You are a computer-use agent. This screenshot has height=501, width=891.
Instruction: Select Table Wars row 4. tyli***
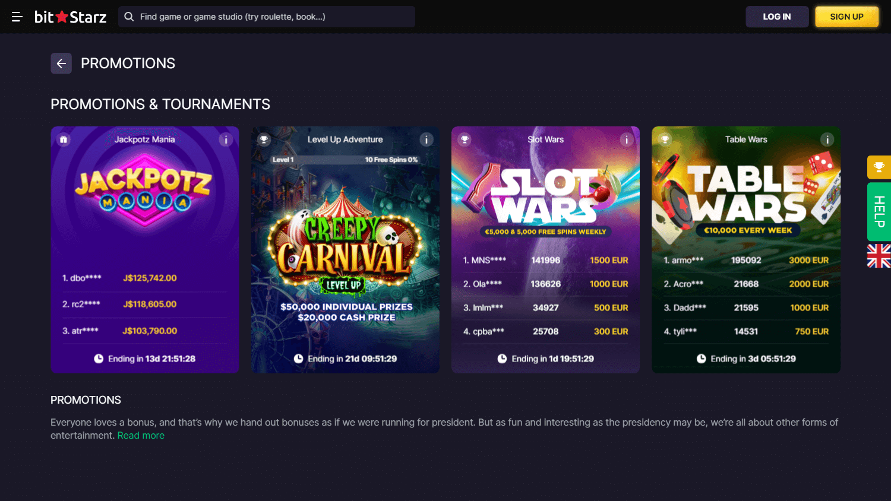[746, 331]
